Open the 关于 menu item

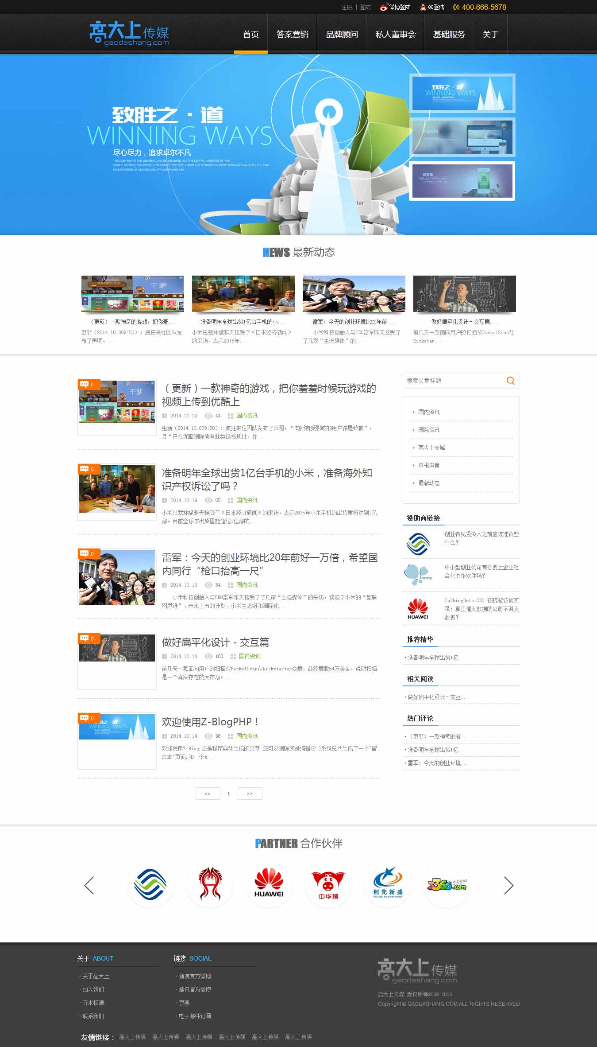point(490,34)
